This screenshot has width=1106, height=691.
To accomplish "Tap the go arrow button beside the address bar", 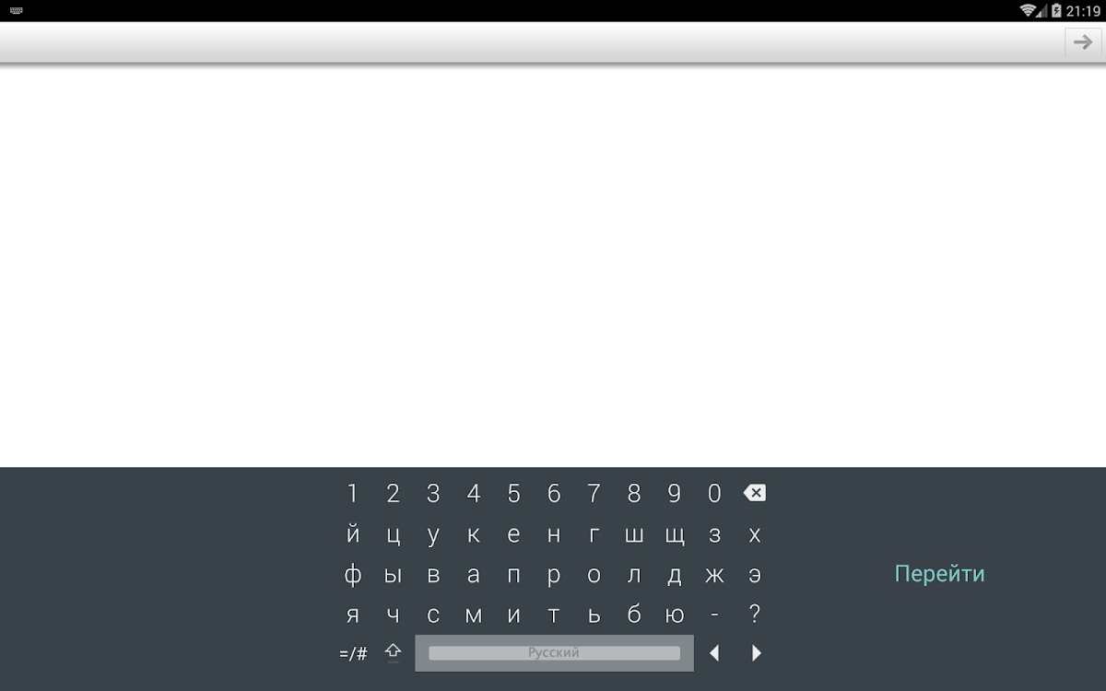I will click(1083, 41).
